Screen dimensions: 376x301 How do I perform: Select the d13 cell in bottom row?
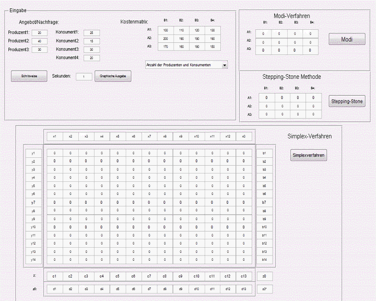pos(244,289)
